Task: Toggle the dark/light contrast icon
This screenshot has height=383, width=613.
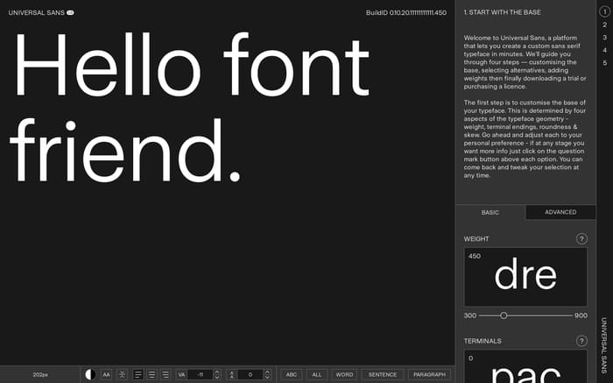Action: pyautogui.click(x=90, y=374)
